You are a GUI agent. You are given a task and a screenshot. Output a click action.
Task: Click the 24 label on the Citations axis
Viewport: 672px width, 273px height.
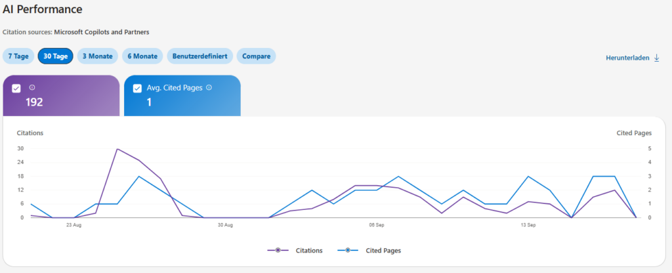[x=20, y=163]
